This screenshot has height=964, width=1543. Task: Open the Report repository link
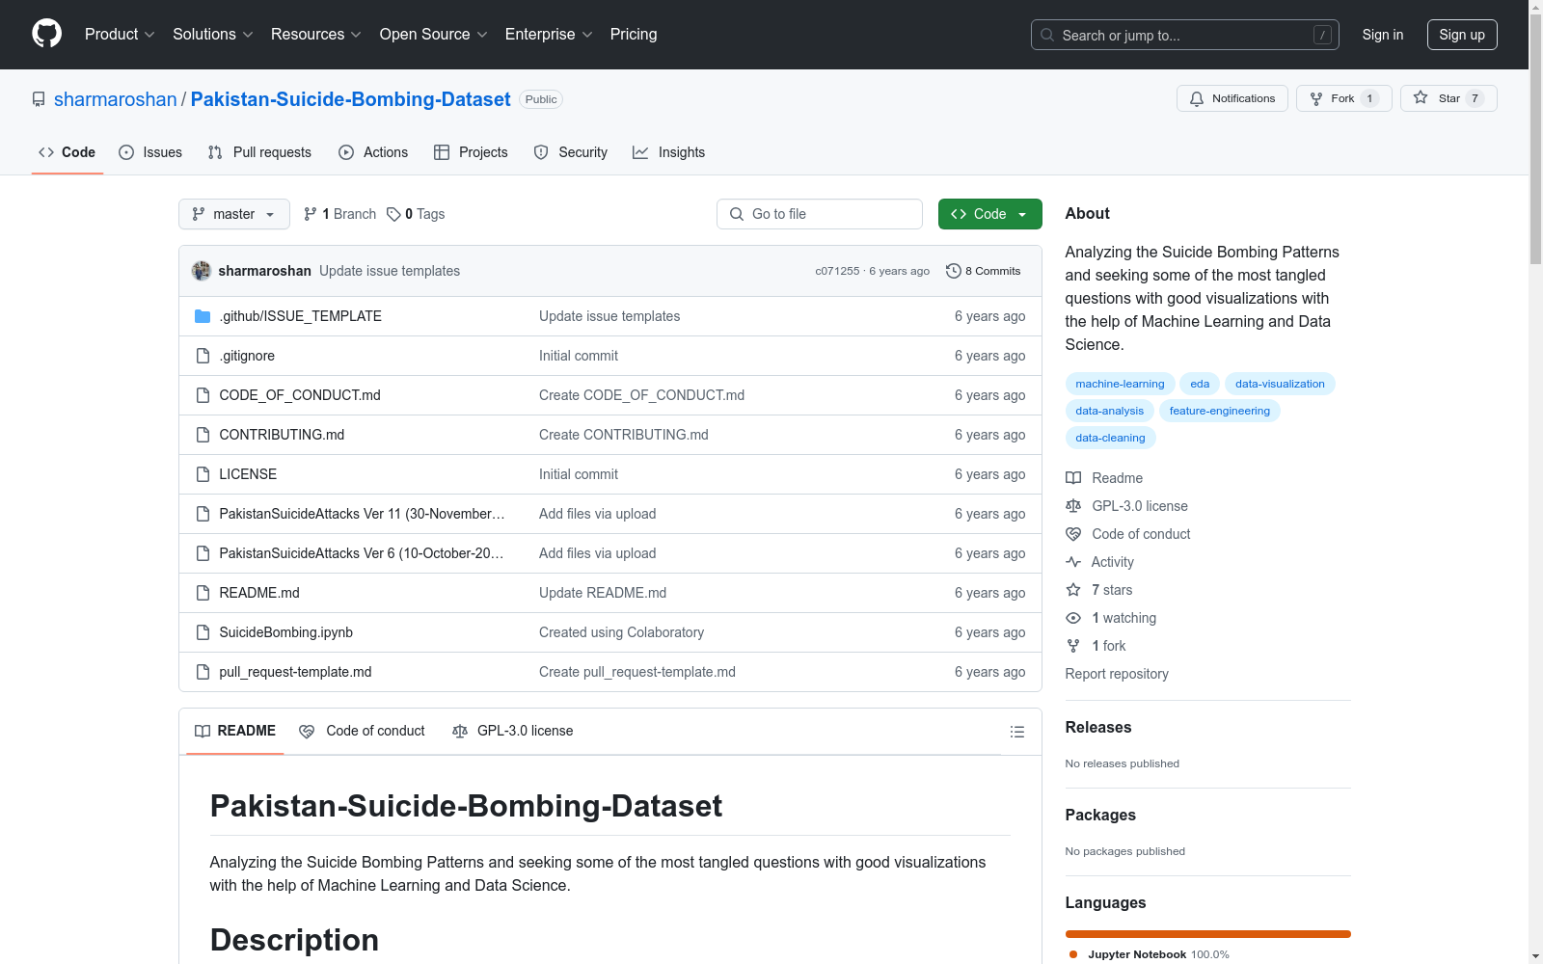[1117, 674]
